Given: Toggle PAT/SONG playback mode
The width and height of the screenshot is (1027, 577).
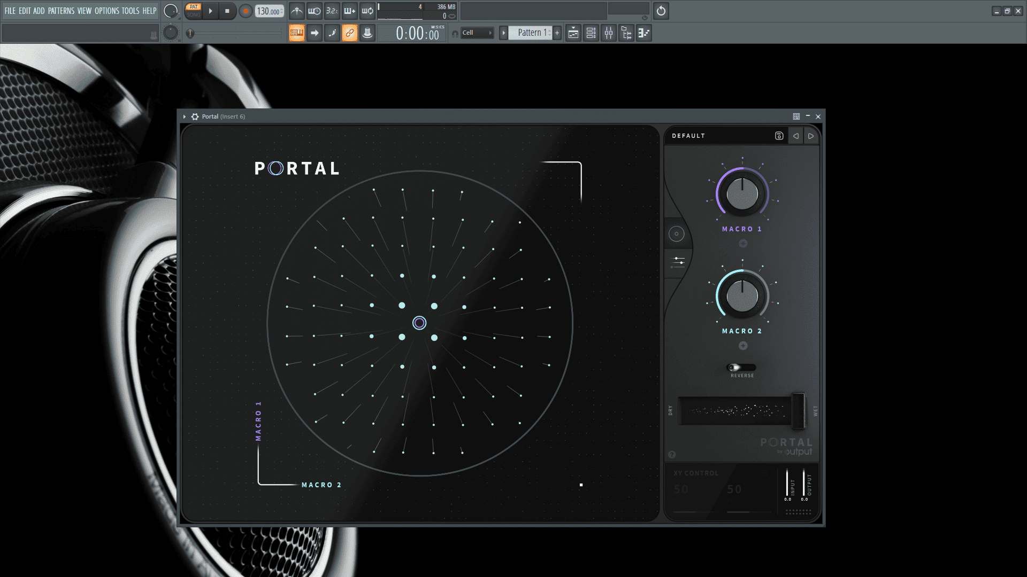Looking at the screenshot, I should point(194,11).
